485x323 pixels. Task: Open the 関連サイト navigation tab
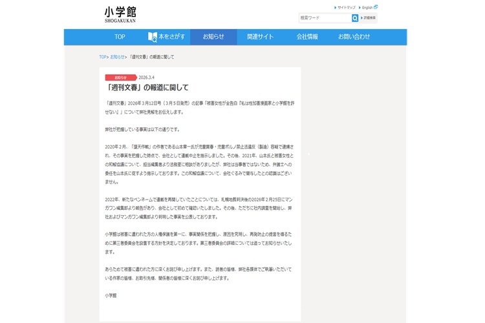click(260, 37)
